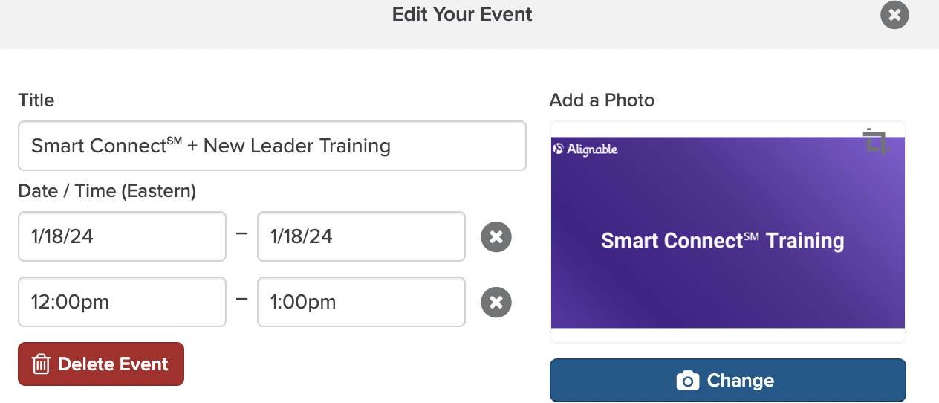The height and width of the screenshot is (403, 939).
Task: Open the end date field showing 1/18/24
Action: (x=361, y=236)
